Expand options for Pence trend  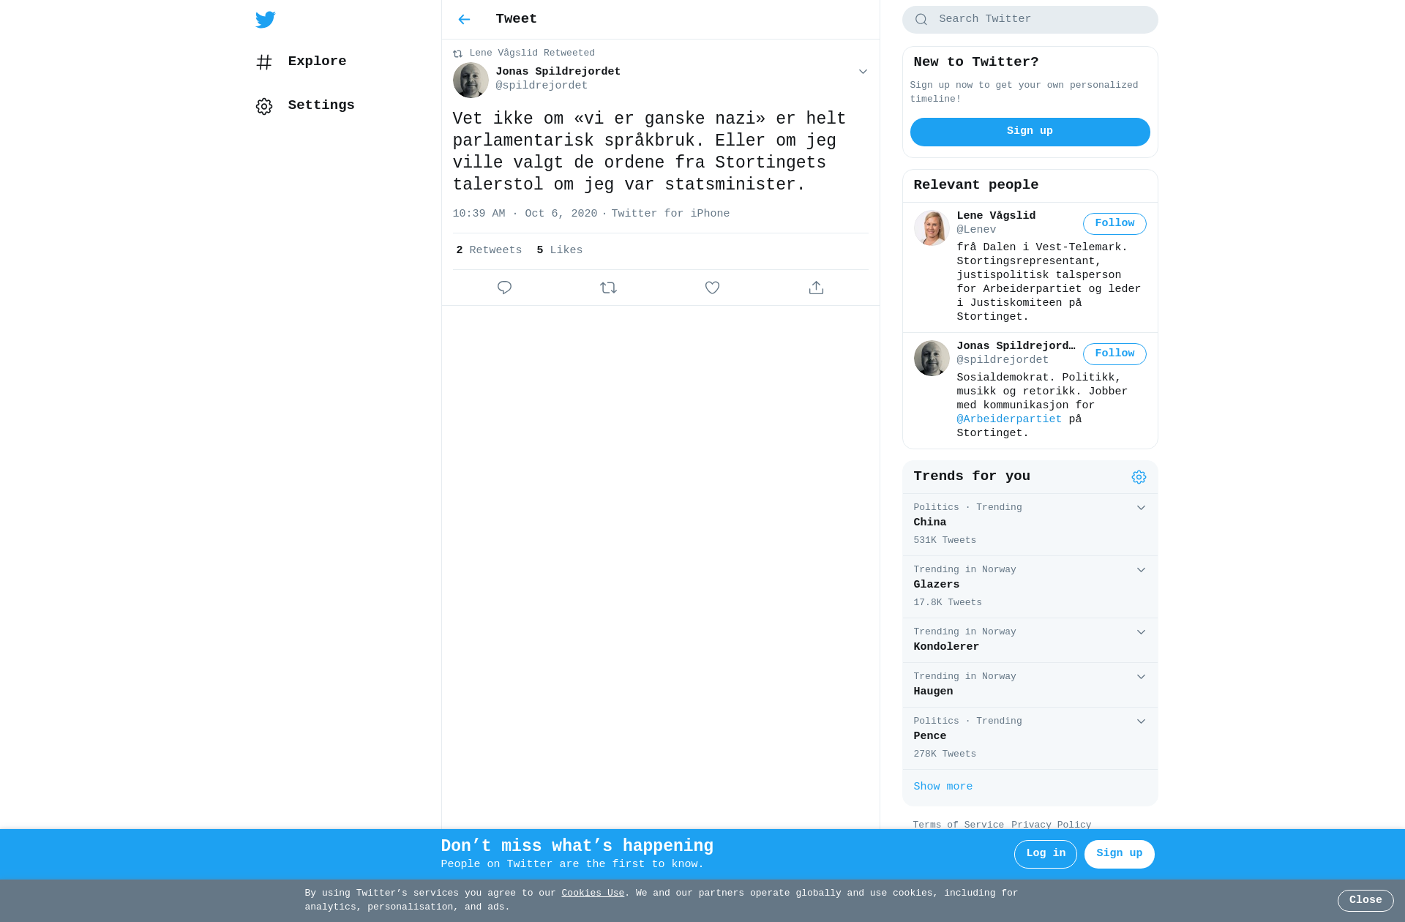pos(1141,722)
